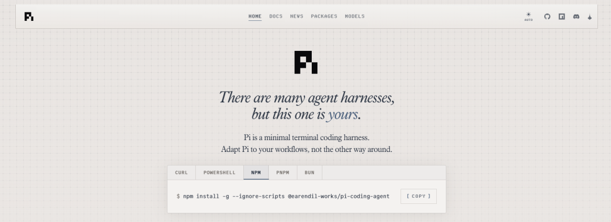The image size is (611, 222).
Task: Copy the install command
Action: (419, 197)
